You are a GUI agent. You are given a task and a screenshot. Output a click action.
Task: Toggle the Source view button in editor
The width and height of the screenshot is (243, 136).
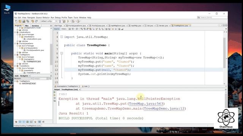click(x=57, y=29)
